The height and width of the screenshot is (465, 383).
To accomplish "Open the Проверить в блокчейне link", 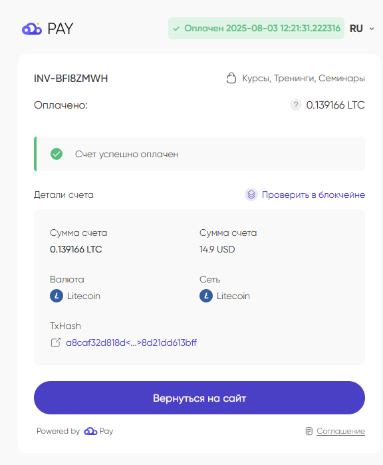I will (x=313, y=195).
